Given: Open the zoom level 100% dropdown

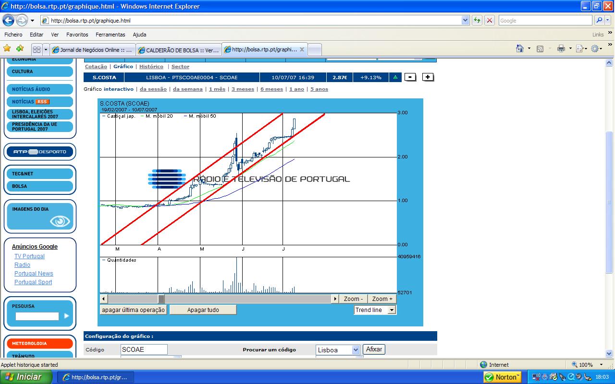Looking at the screenshot, I should [601, 365].
